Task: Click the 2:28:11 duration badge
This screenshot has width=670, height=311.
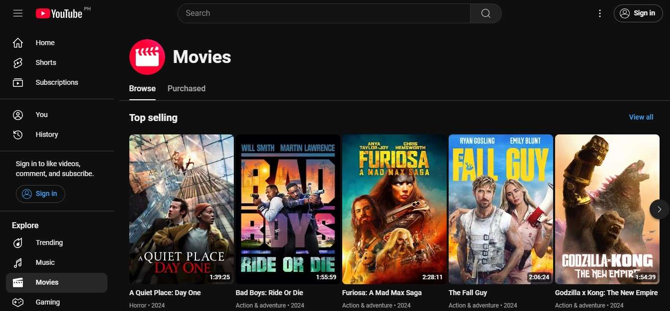Action: pos(433,277)
